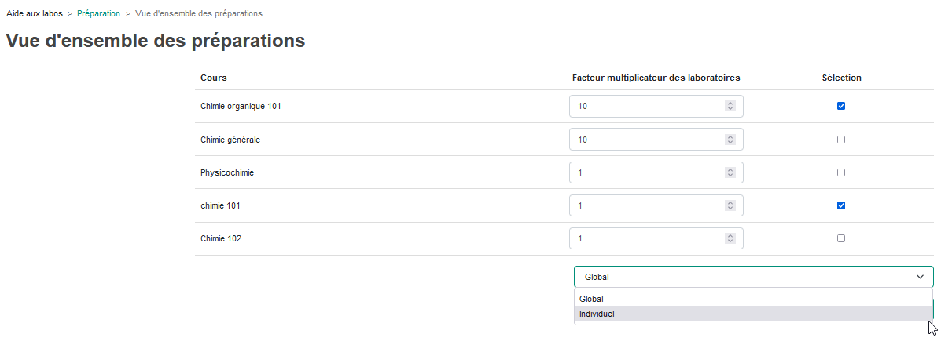Collapse the Global dropdown chevron arrow

[921, 277]
